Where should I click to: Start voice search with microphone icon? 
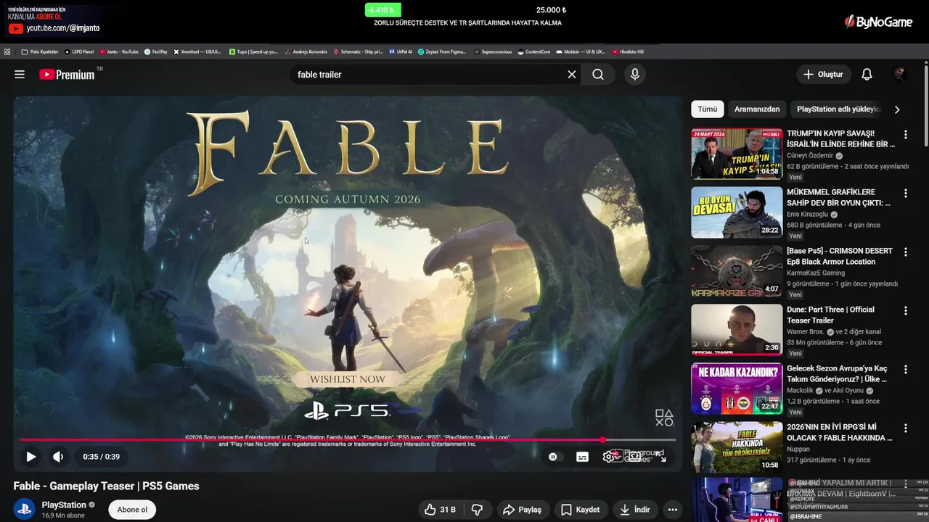click(635, 75)
